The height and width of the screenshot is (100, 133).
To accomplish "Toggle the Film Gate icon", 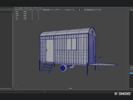I will point(31,10).
